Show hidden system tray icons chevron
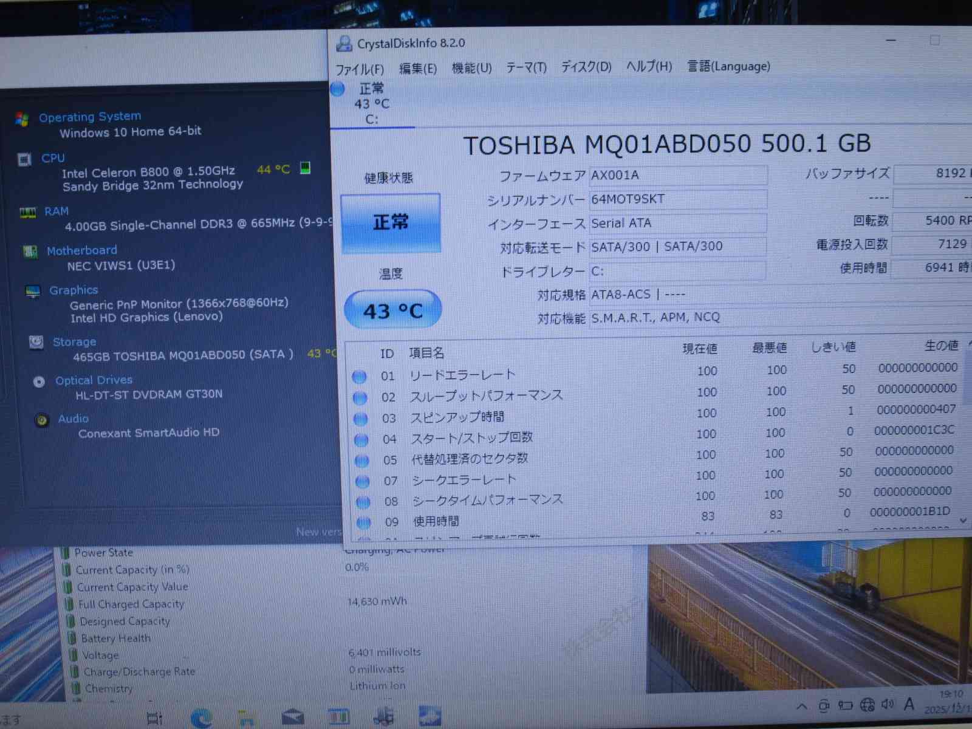 (802, 706)
